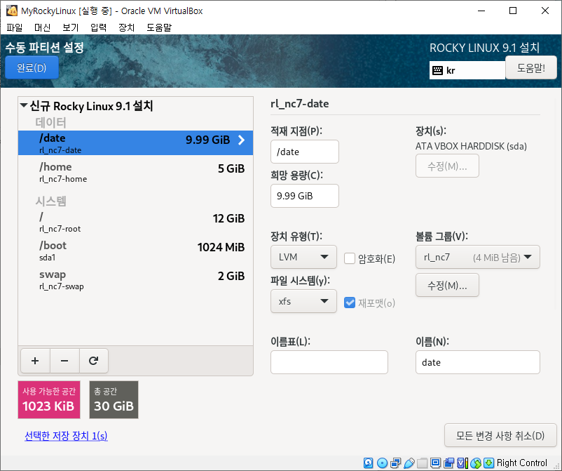
Task: Click the arrow chevron on the /date row
Action: tap(242, 140)
